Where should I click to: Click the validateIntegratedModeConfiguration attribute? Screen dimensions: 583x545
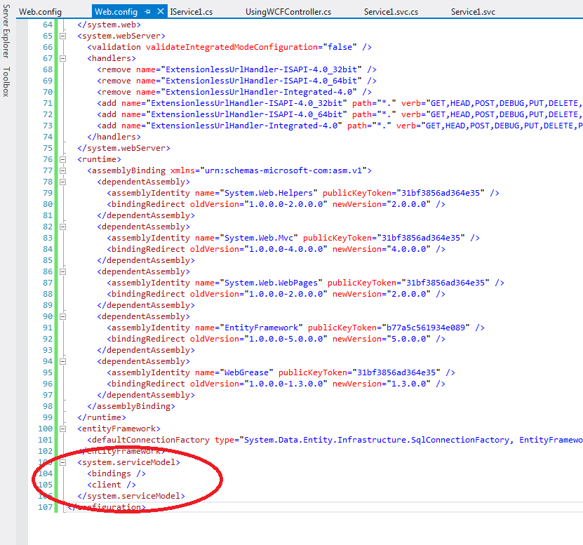point(232,47)
